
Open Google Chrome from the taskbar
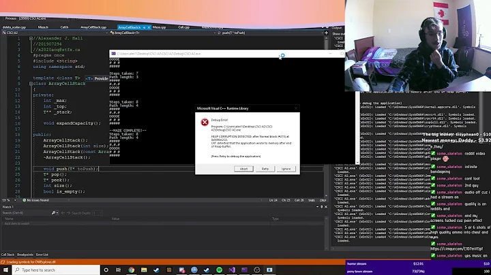coord(131,270)
